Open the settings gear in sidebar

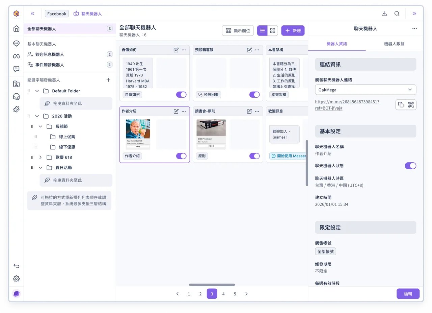[16, 279]
